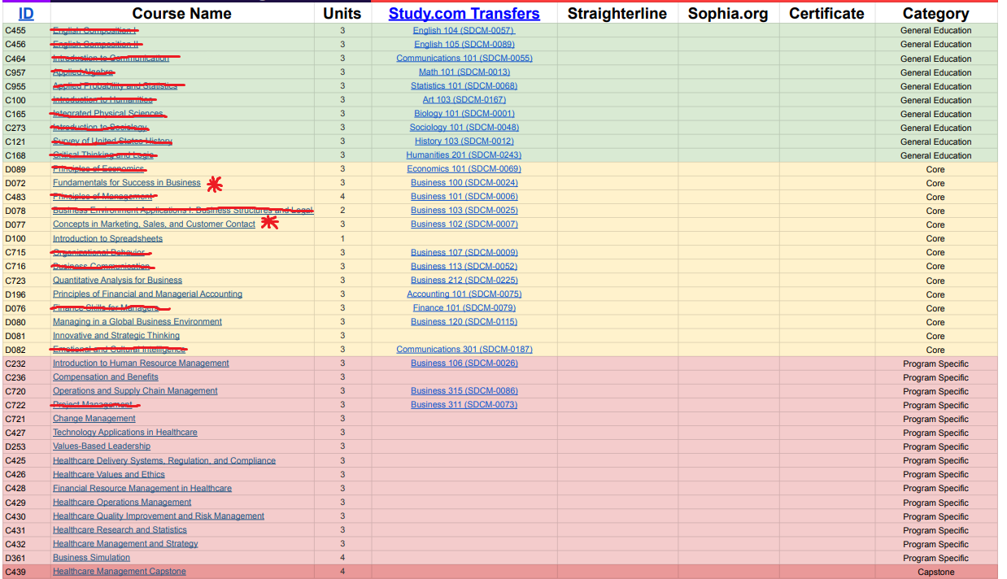Screen dimensions: 1007x579
Task: Open Accounting 101 (SDCM-0075) link
Action: pos(464,294)
